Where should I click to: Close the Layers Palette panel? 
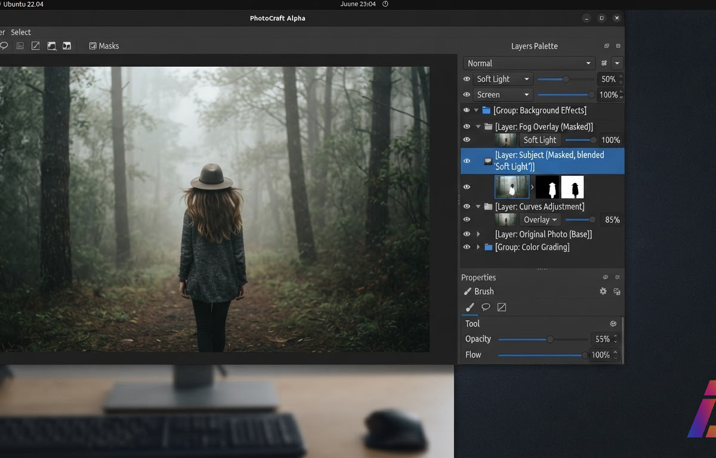(x=618, y=46)
